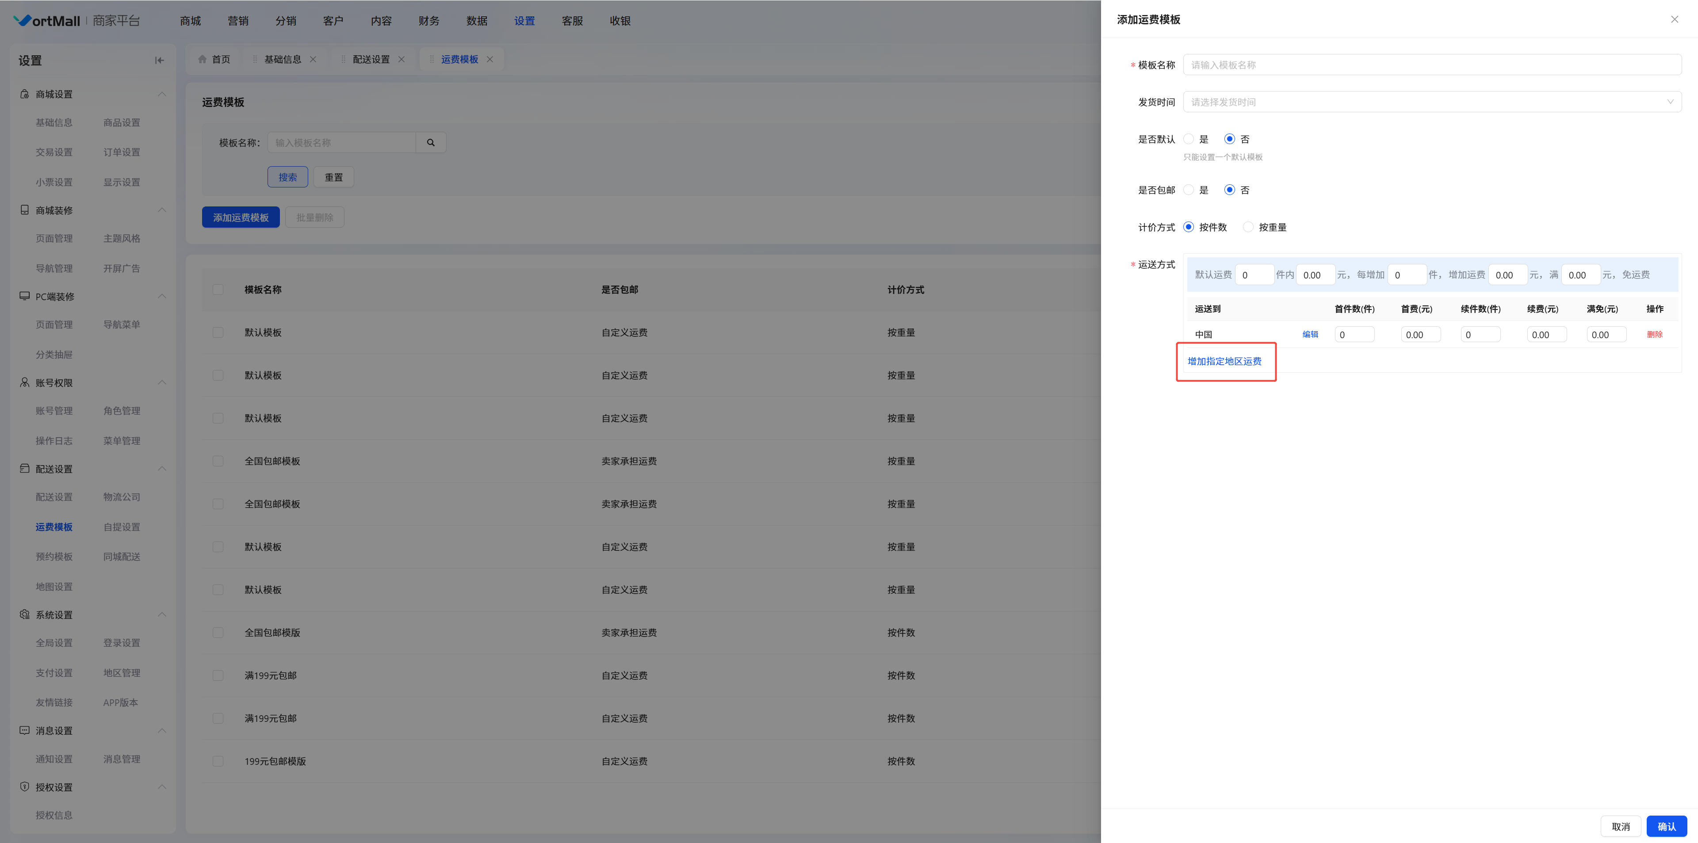Click the 商城设置 section icon

point(24,94)
